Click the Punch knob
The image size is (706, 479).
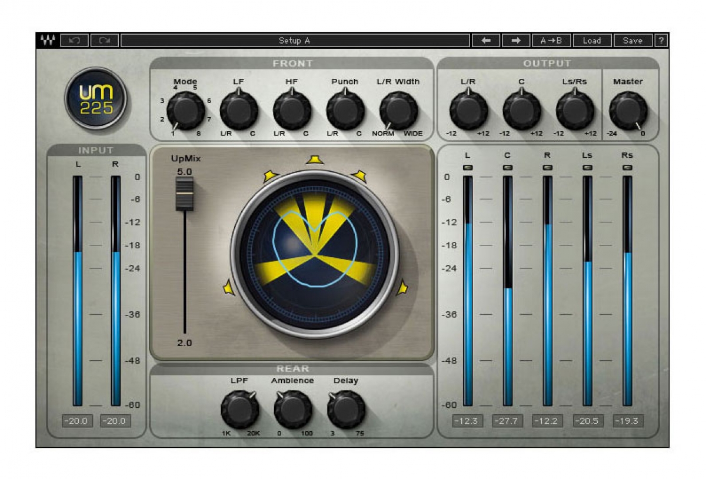click(345, 111)
